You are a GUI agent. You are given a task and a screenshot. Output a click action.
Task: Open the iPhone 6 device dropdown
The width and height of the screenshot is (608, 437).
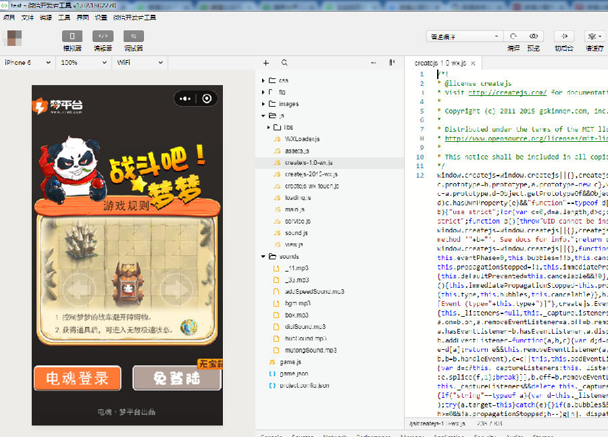pyautogui.click(x=28, y=62)
